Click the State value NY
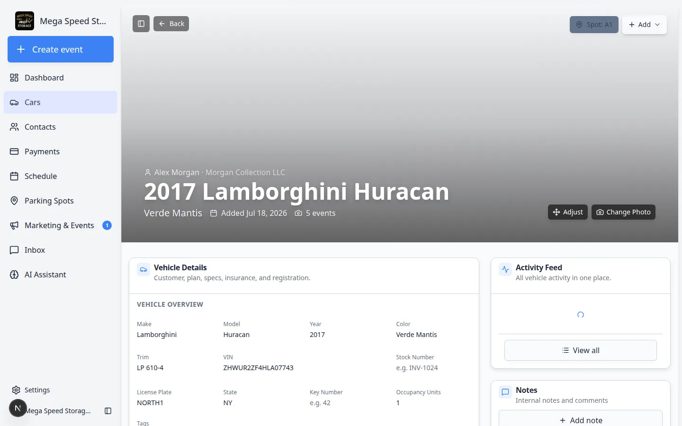 click(228, 403)
